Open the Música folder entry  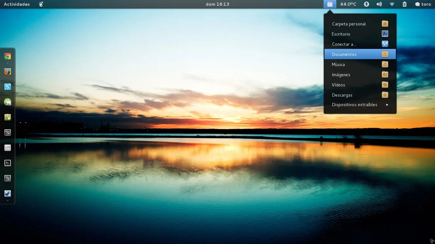point(360,64)
